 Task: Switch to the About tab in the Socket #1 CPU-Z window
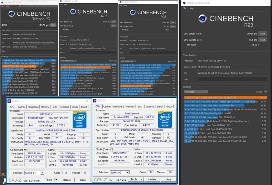[x=84, y=107]
